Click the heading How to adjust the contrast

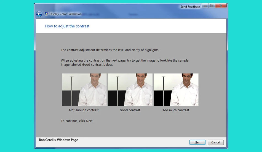point(67,26)
